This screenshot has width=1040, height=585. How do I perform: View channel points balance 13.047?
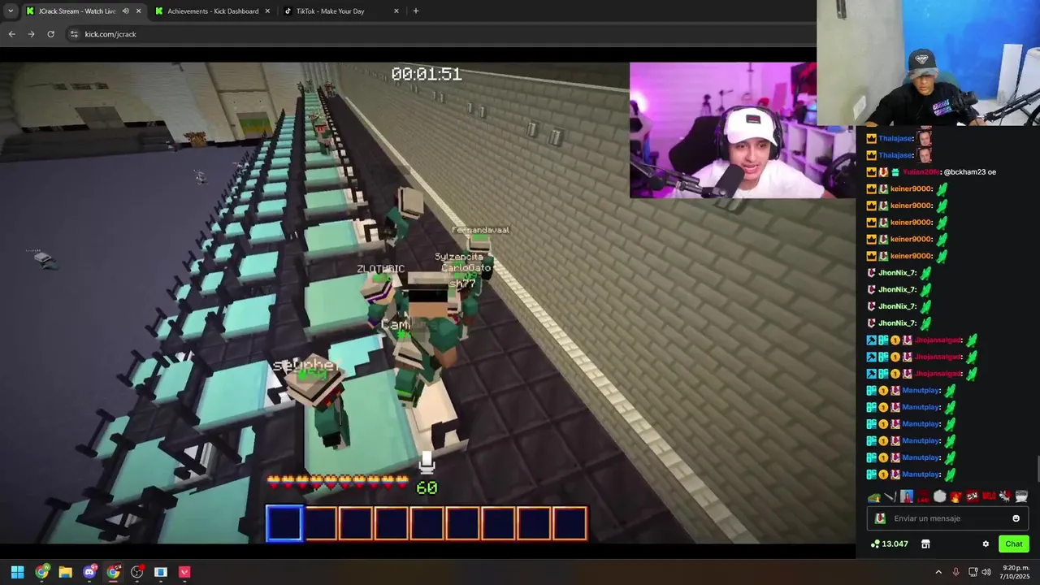tap(889, 544)
